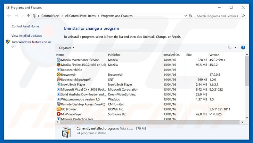Click the NowUSeeIt Player icon
253x143 pixels.
[59, 85]
